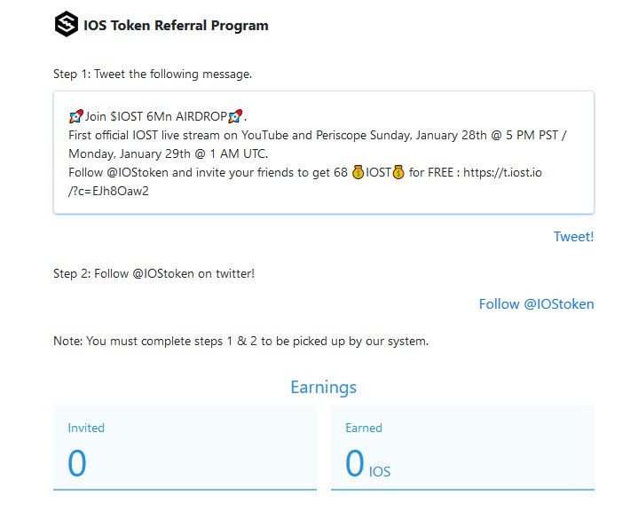This screenshot has width=630, height=519.
Task: Click the "IOS" unit beside earned amount
Action: [380, 472]
